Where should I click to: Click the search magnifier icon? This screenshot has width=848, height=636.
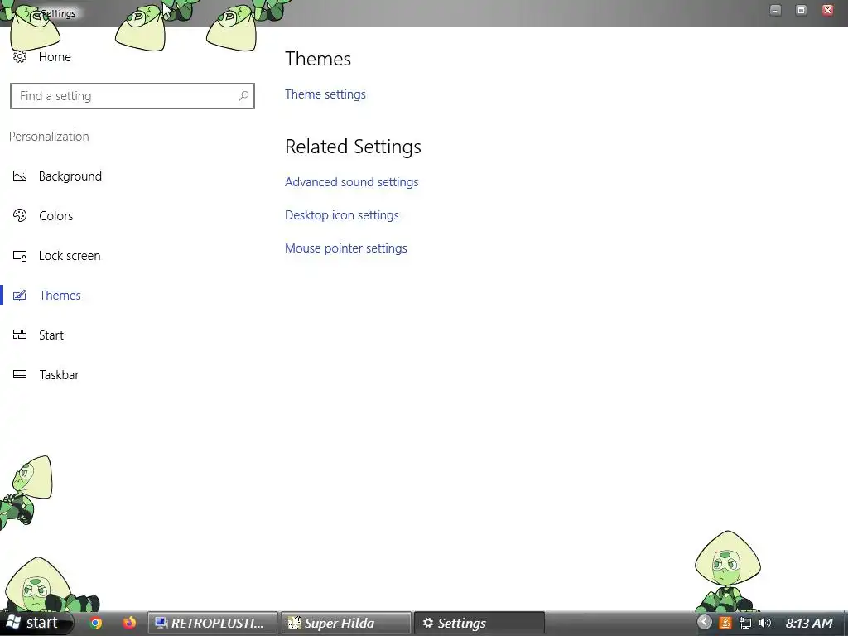[243, 96]
